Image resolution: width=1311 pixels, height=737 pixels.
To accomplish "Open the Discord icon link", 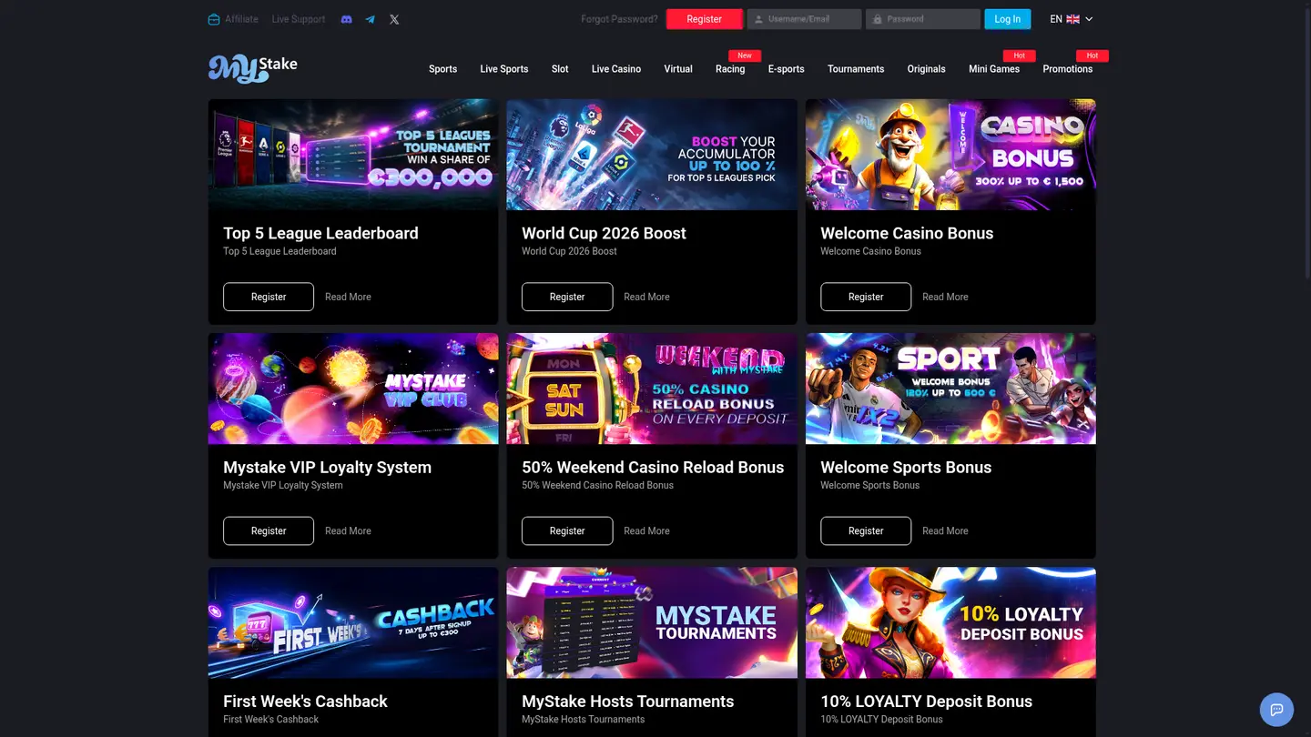I will (346, 19).
